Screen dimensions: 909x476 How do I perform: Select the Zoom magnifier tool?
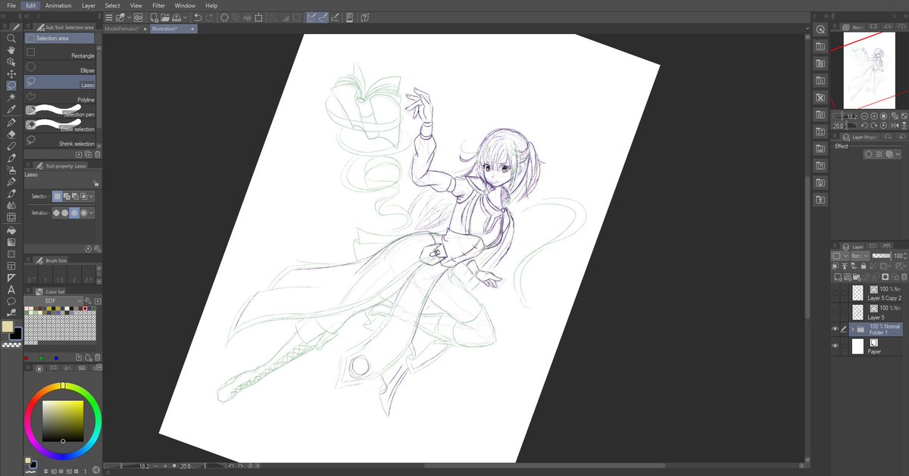(x=11, y=39)
